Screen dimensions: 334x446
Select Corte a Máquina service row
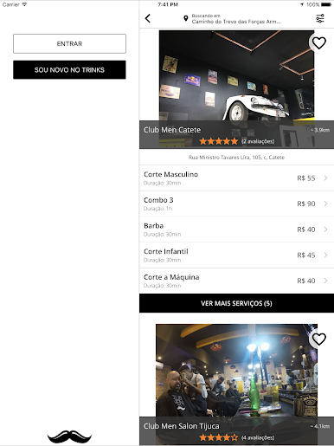click(x=236, y=281)
